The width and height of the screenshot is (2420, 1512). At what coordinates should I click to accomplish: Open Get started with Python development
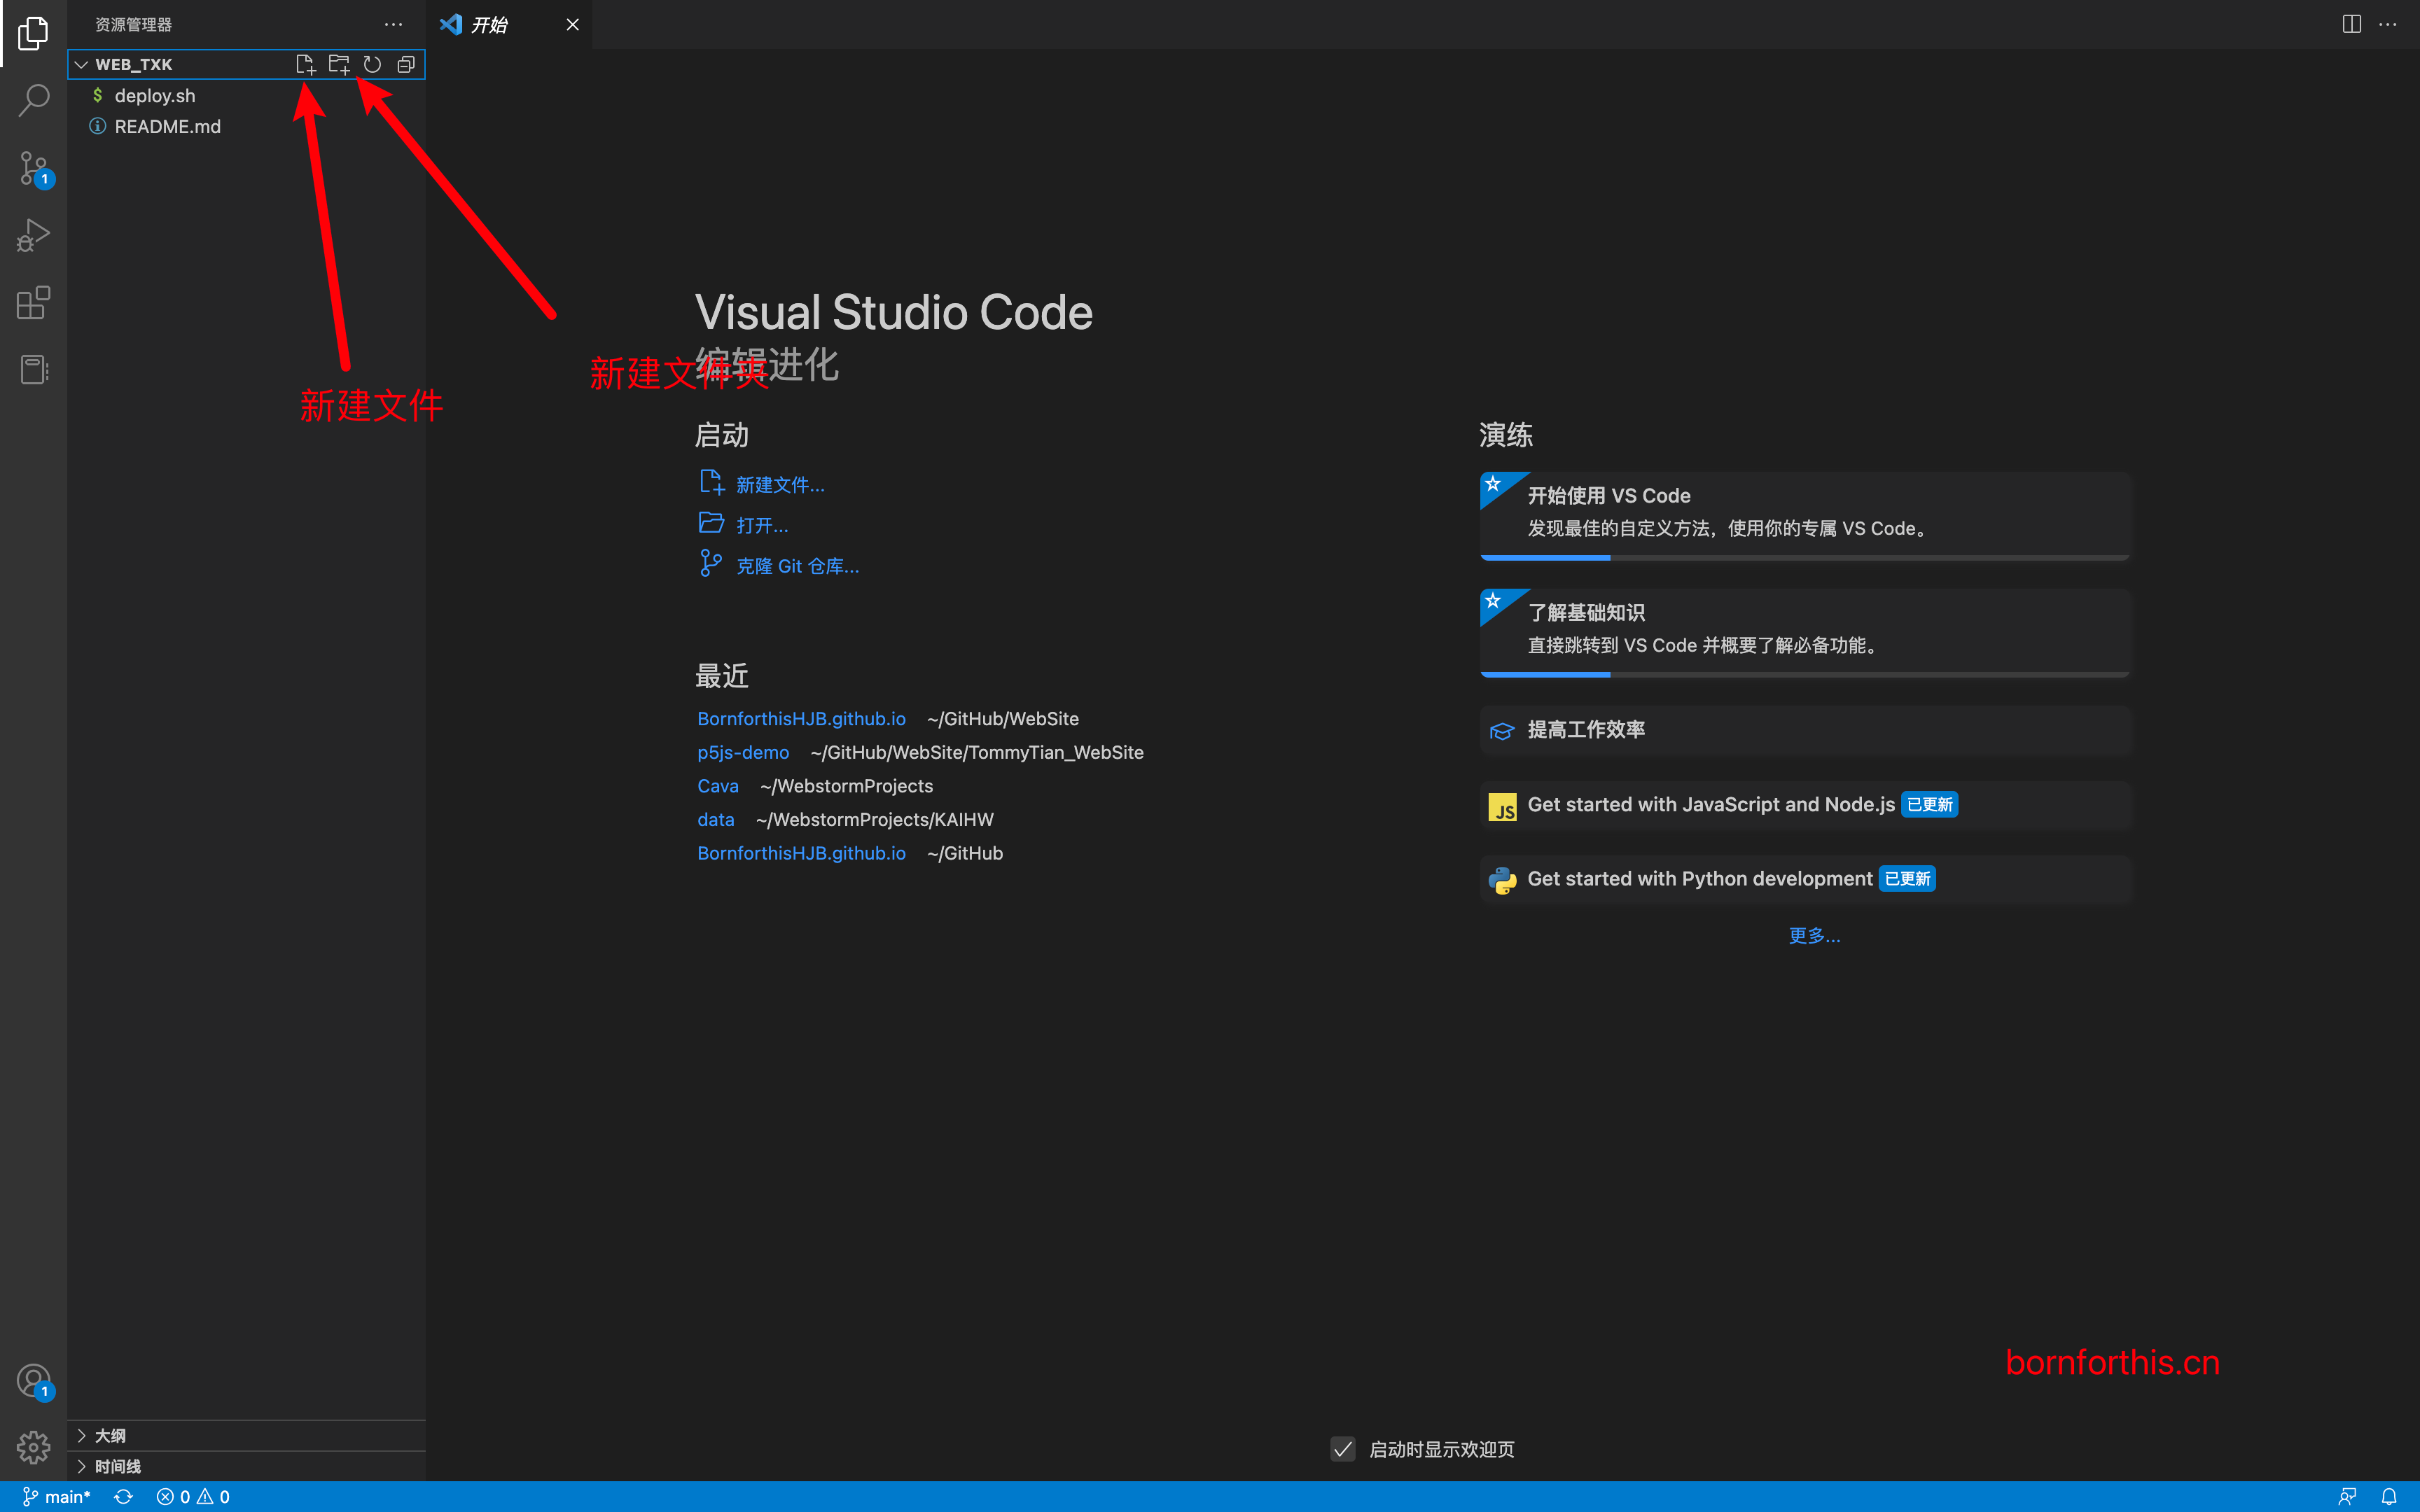[1805, 879]
